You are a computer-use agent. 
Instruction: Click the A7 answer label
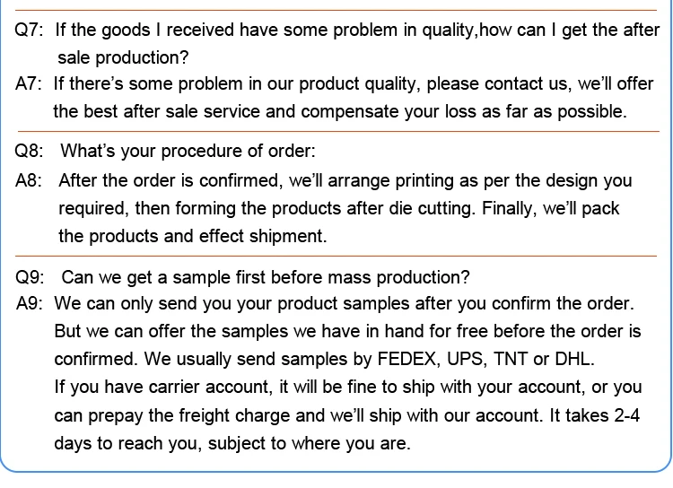29,84
